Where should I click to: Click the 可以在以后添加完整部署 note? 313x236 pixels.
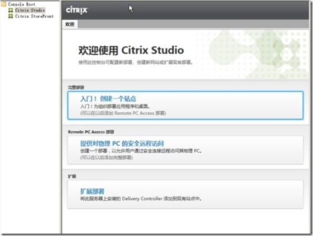tap(106, 158)
